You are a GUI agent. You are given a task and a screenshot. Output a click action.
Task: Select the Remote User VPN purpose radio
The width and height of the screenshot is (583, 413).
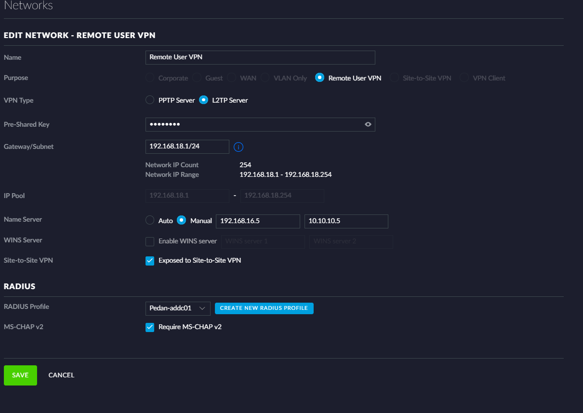coord(319,78)
